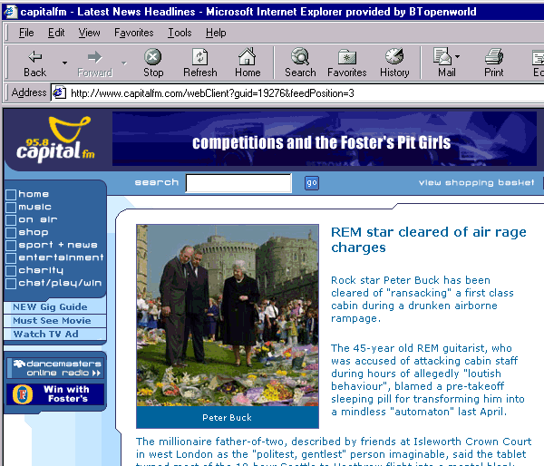
Task: Visit the shop section link
Action: pyautogui.click(x=34, y=232)
